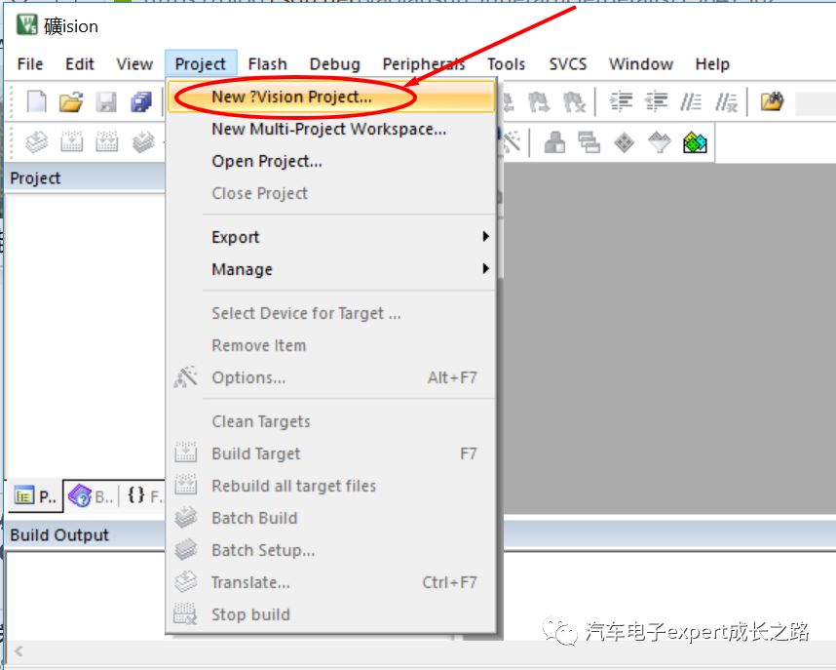836x670 pixels.
Task: Click Stop build menu entry
Action: (331, 614)
